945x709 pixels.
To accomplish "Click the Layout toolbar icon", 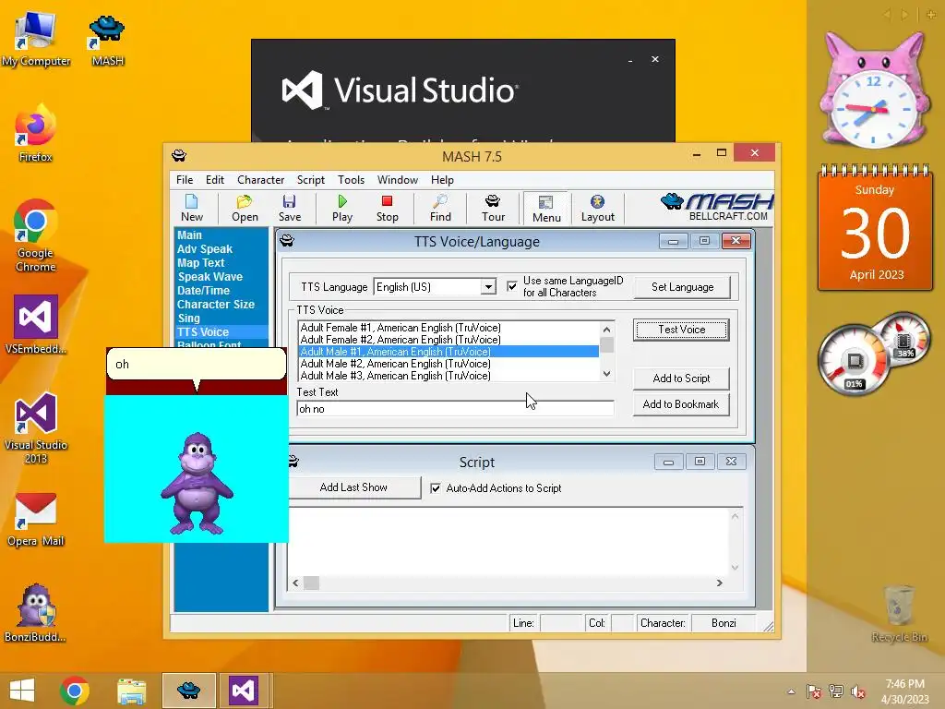I will pyautogui.click(x=597, y=208).
